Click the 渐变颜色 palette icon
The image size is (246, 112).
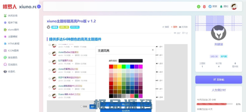coord(5,57)
